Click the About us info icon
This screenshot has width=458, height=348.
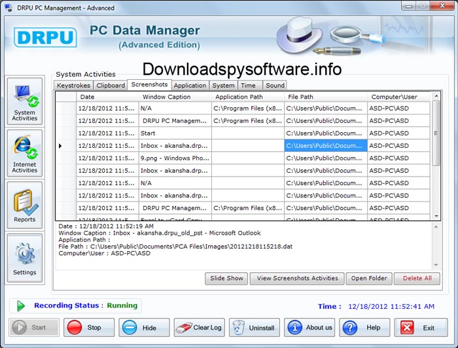(x=294, y=327)
